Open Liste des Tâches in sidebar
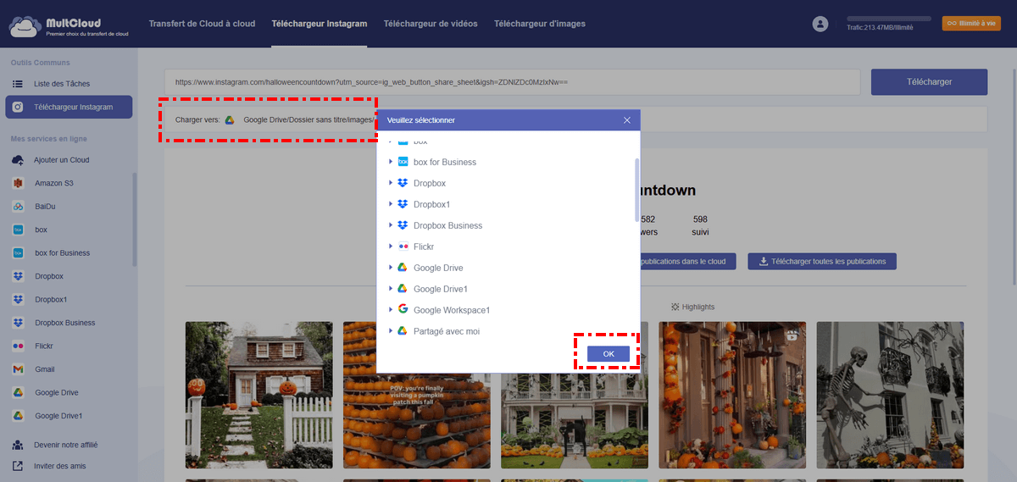The width and height of the screenshot is (1017, 482). point(62,84)
